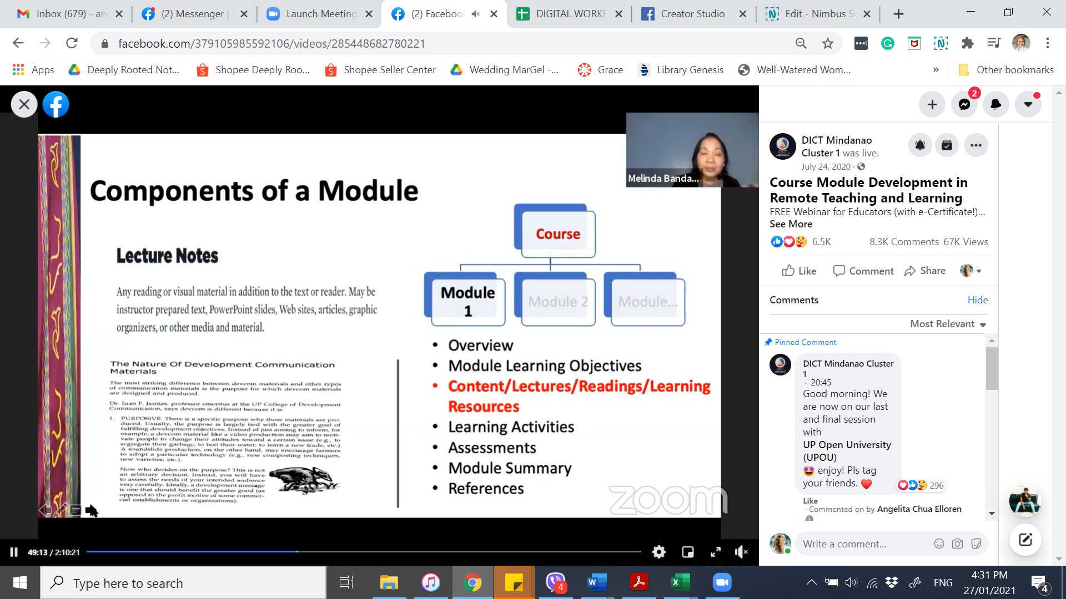Click See More description link
The height and width of the screenshot is (599, 1066).
[x=791, y=224]
